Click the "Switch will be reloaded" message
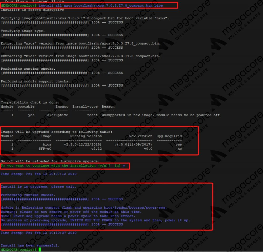Viewport: 263px width, 252px height. 50,161
